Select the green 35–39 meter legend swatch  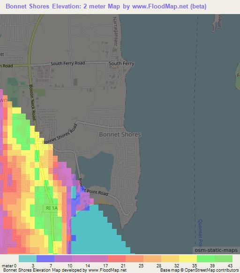click(x=206, y=258)
